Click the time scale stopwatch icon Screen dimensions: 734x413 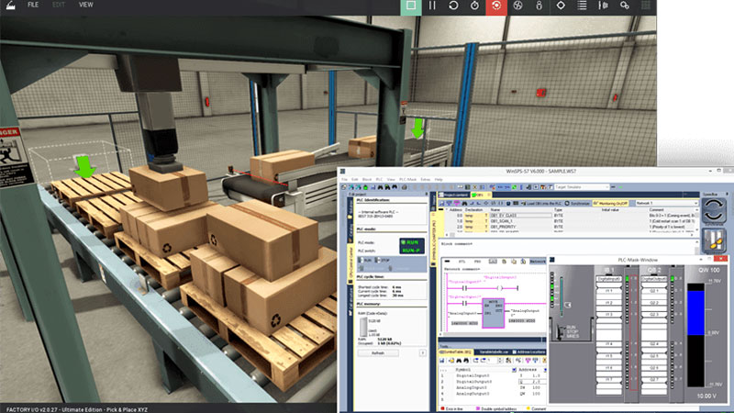(474, 6)
